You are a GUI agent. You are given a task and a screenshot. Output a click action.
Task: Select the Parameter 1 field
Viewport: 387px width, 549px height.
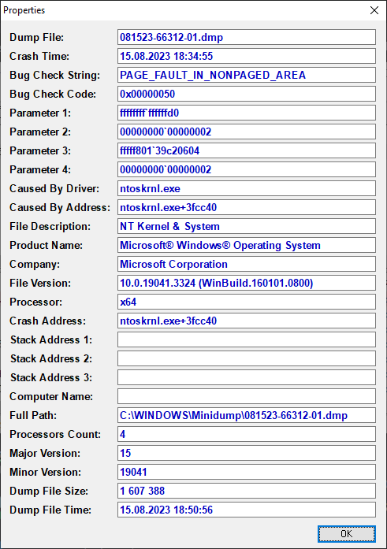click(x=247, y=113)
